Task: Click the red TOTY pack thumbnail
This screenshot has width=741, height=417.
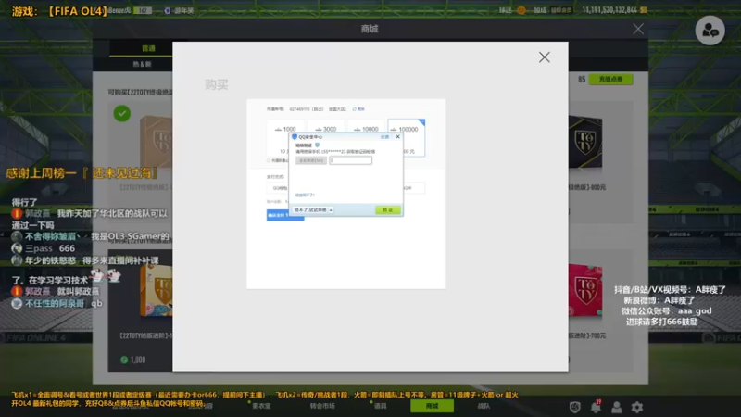Action: click(x=585, y=290)
